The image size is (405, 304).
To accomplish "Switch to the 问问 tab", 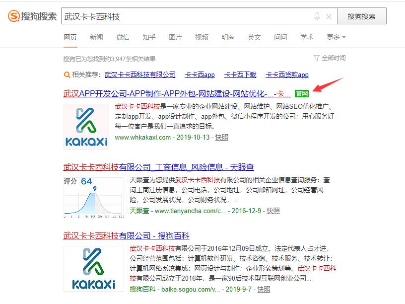I will pyautogui.click(x=280, y=37).
